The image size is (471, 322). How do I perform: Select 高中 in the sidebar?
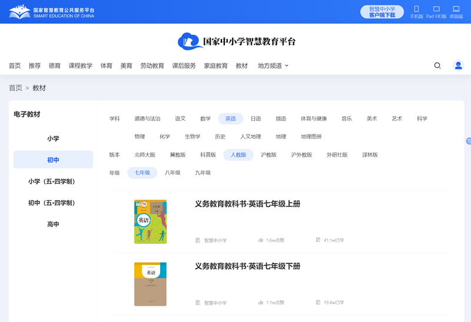click(x=53, y=224)
